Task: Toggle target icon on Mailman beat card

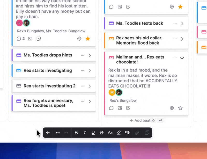Action: coord(172,108)
